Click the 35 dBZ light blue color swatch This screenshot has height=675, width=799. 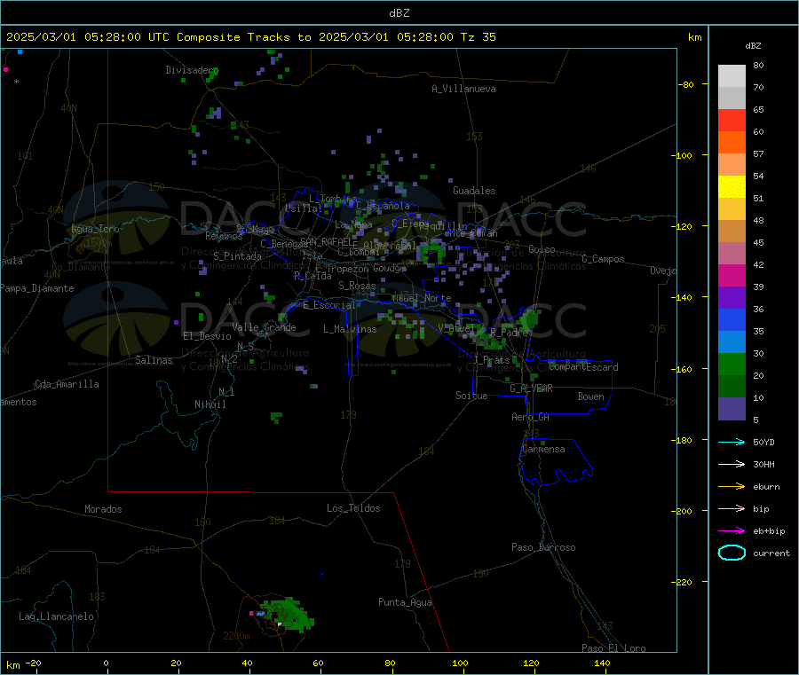[x=732, y=342]
